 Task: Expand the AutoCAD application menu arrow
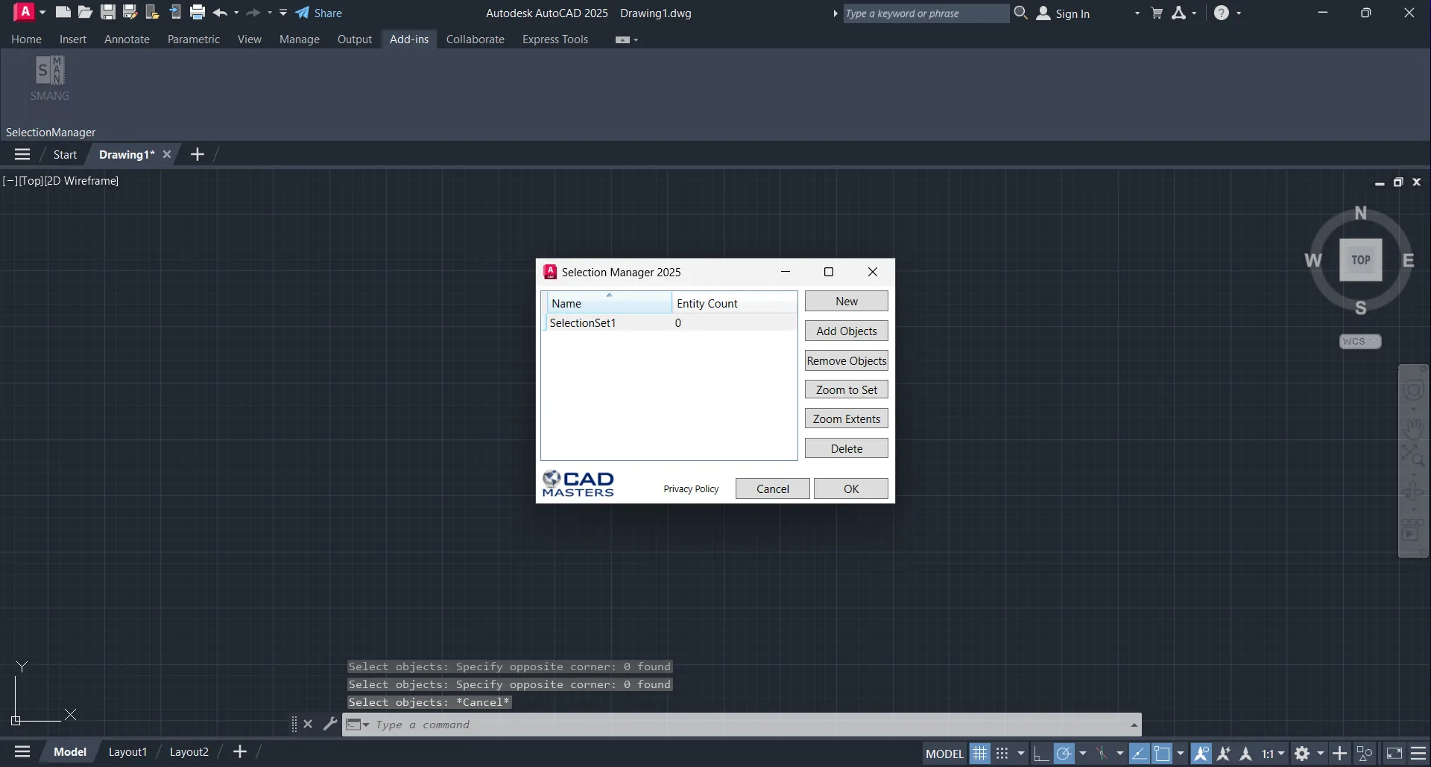coord(42,13)
